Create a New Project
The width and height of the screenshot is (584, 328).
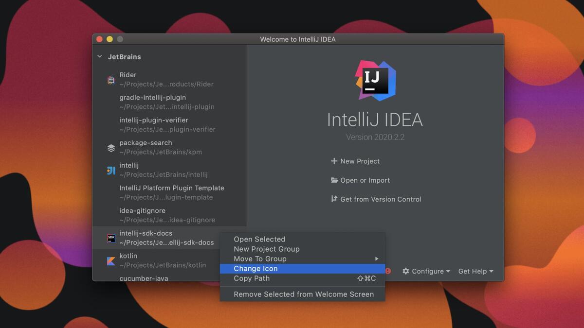click(355, 161)
